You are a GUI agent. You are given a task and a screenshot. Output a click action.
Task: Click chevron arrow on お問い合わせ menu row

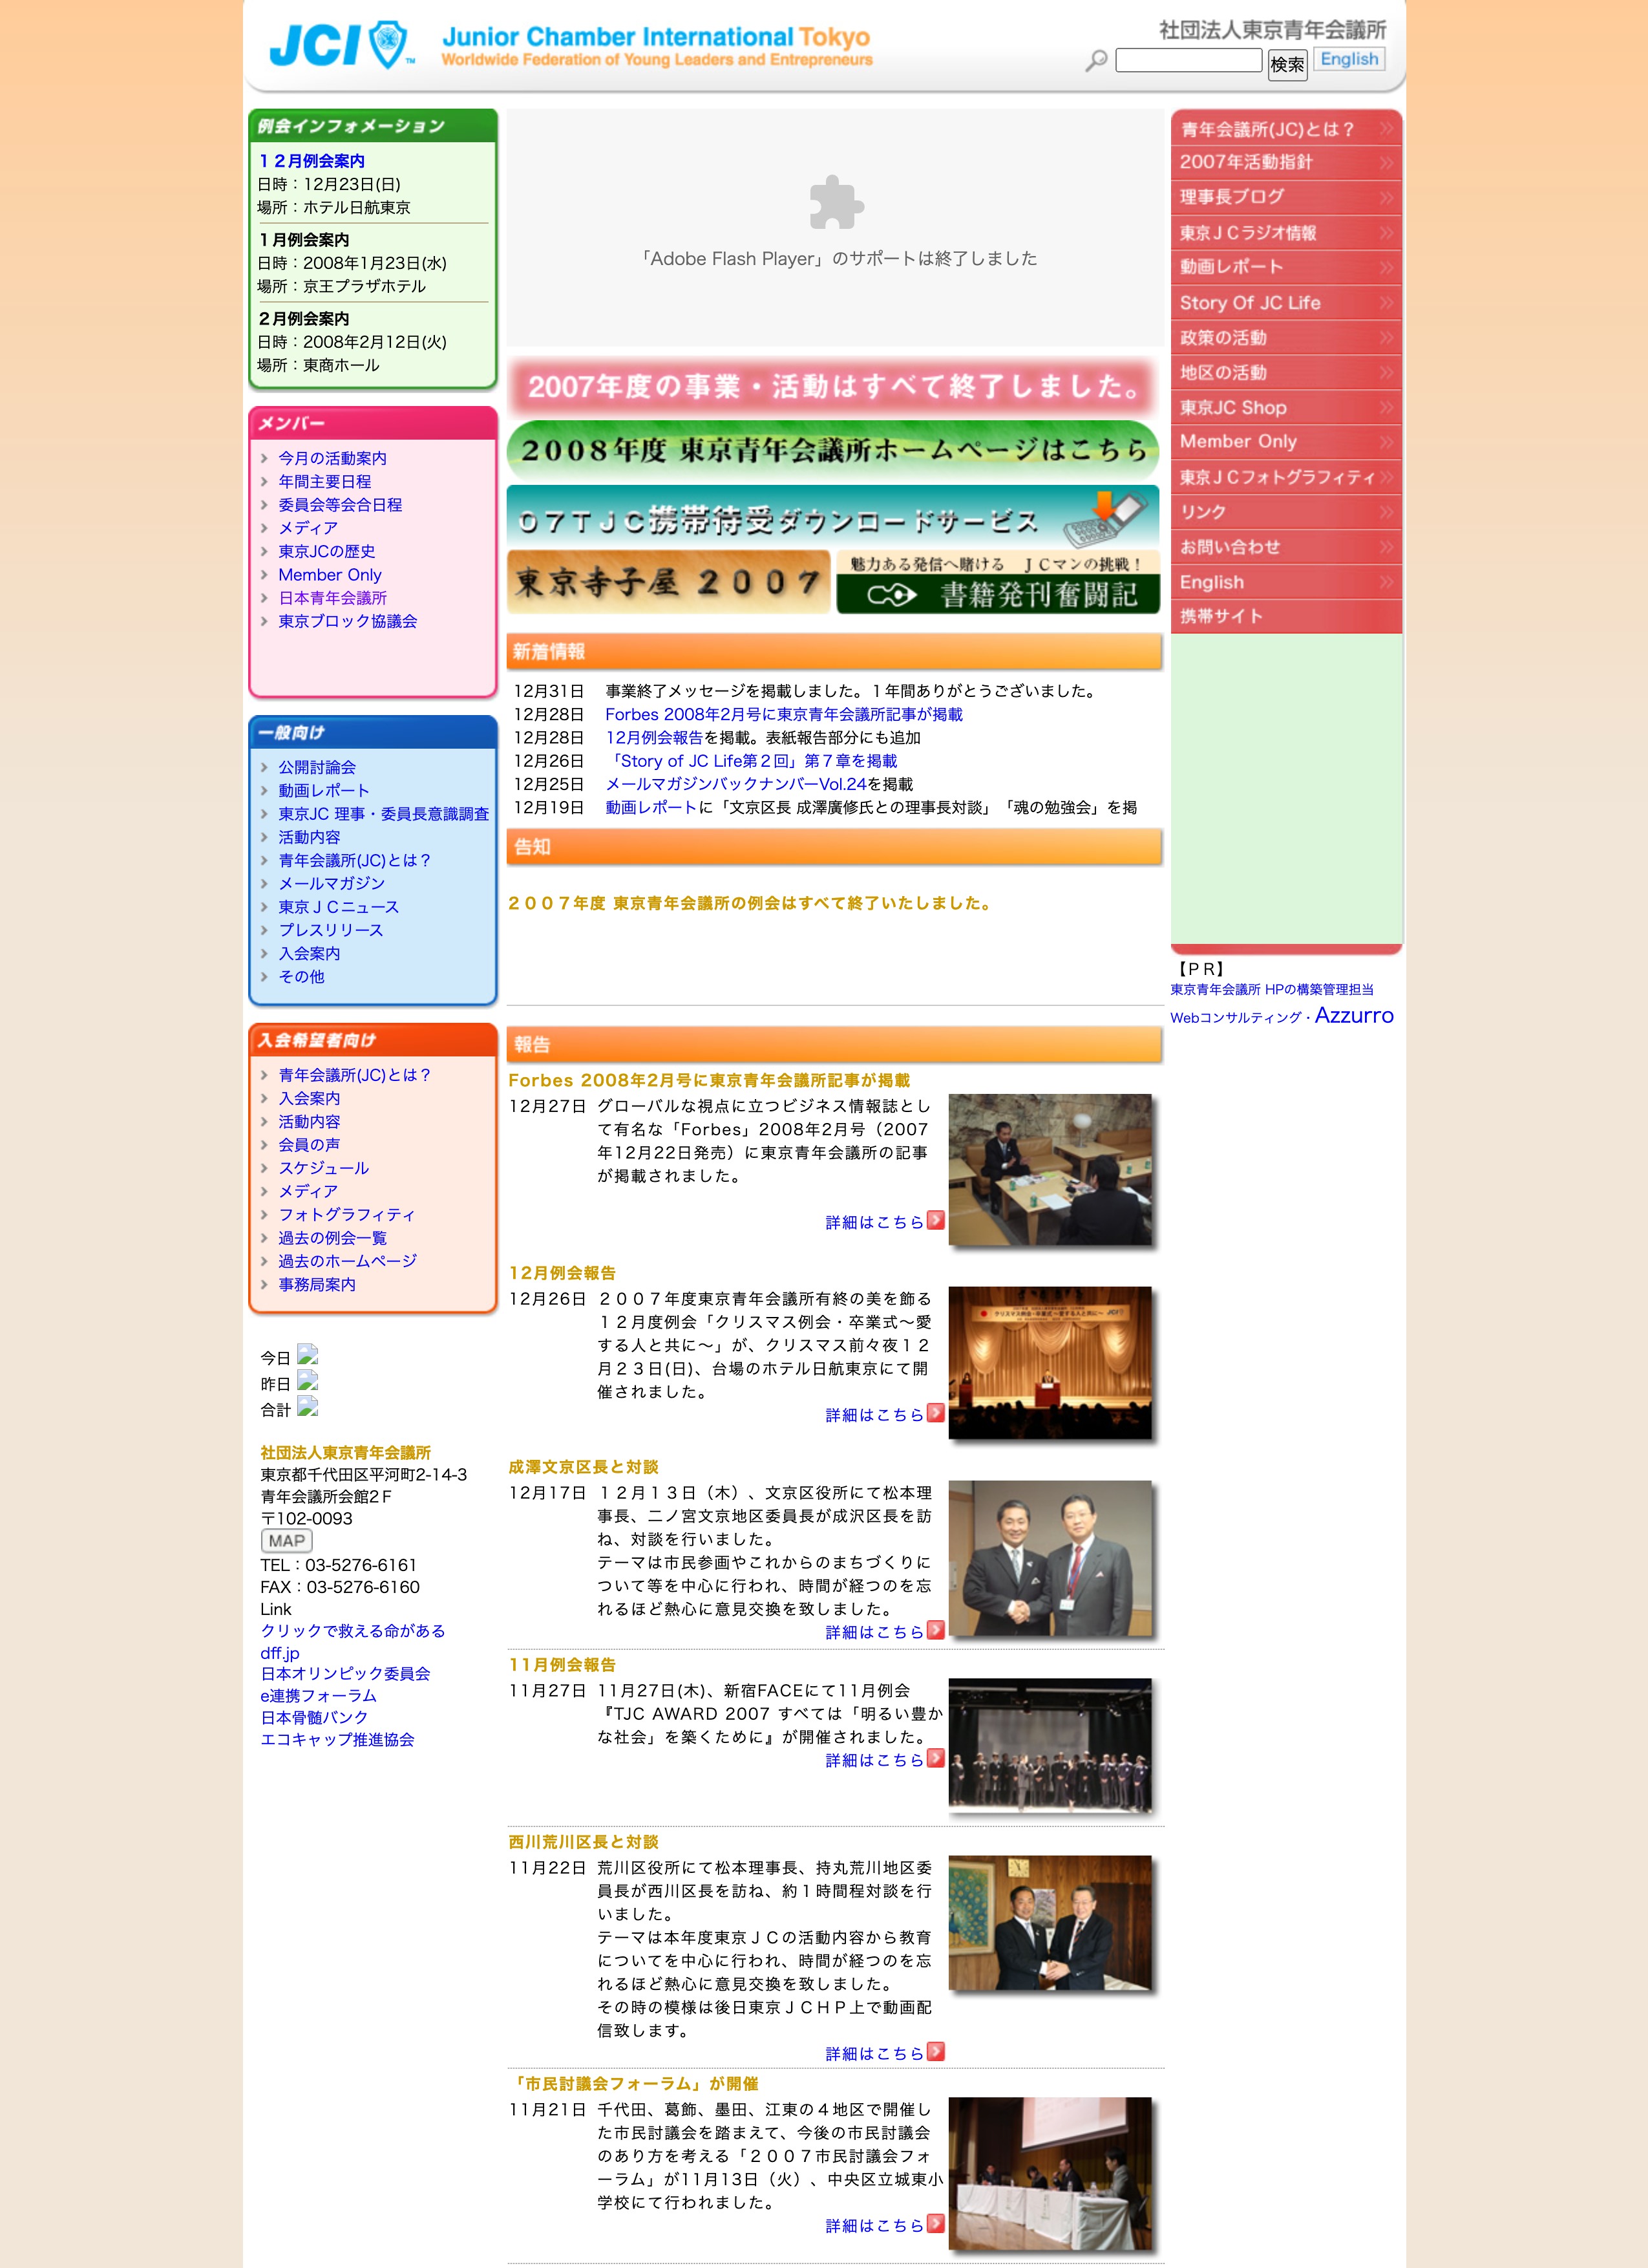click(x=1386, y=547)
